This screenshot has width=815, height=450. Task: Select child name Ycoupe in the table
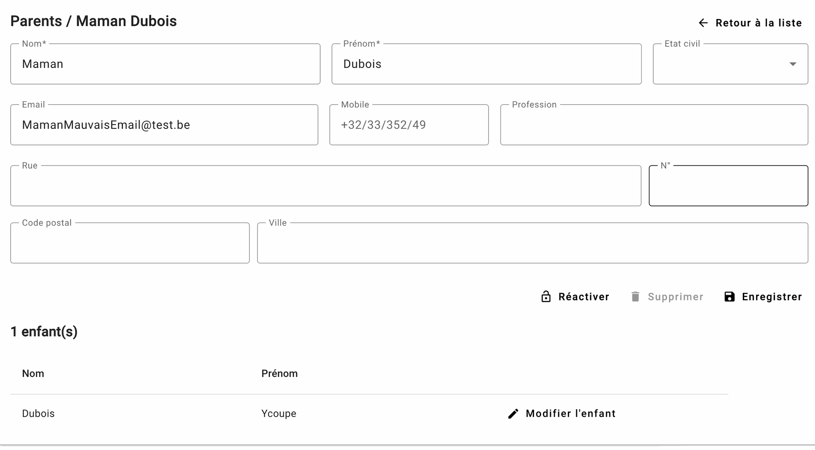point(279,414)
